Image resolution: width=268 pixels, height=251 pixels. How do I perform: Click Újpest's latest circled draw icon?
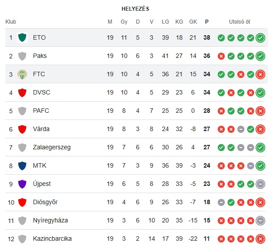click(x=260, y=184)
